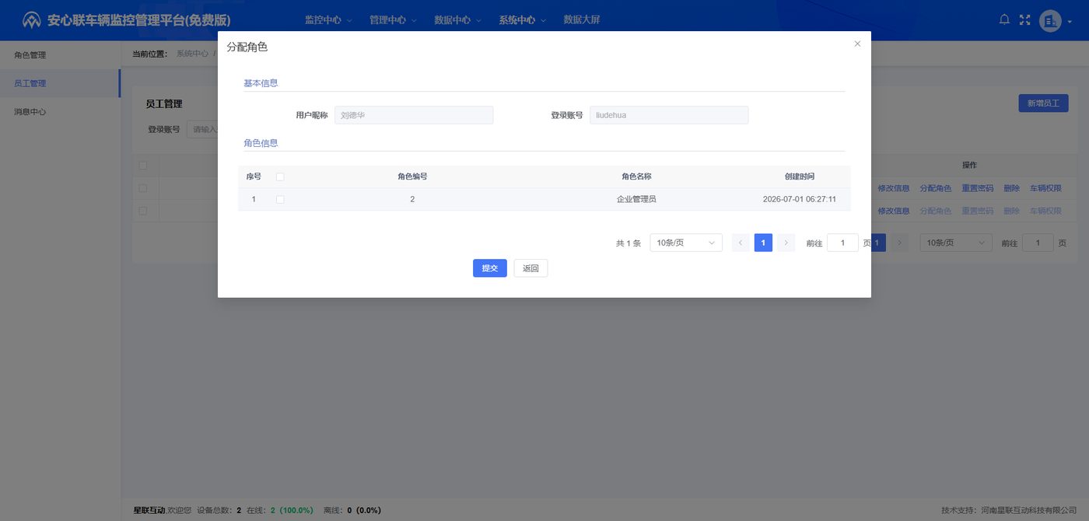
Task: Click the 提交 button
Action: point(490,268)
